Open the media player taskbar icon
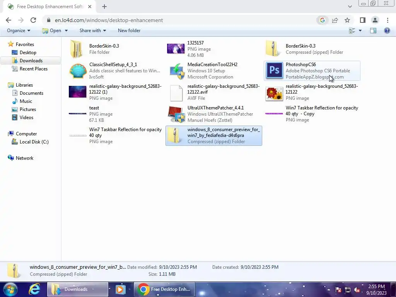 click(121, 289)
